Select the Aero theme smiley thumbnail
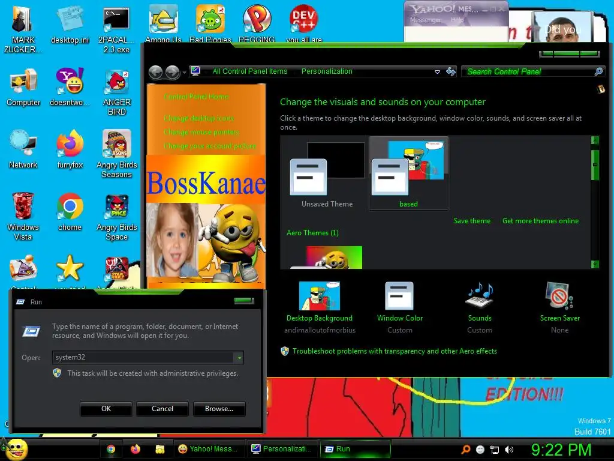The height and width of the screenshot is (461, 614). 326,257
